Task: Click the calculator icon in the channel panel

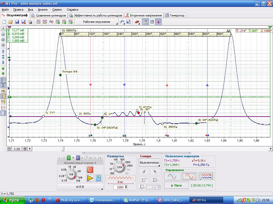Action: pos(99,178)
